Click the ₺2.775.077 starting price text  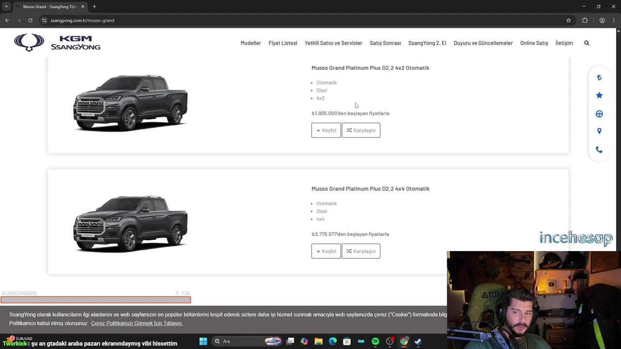pyautogui.click(x=350, y=234)
